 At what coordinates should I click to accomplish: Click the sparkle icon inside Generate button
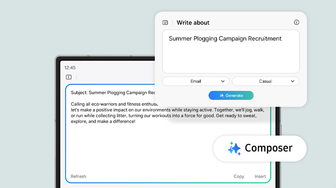(x=222, y=96)
